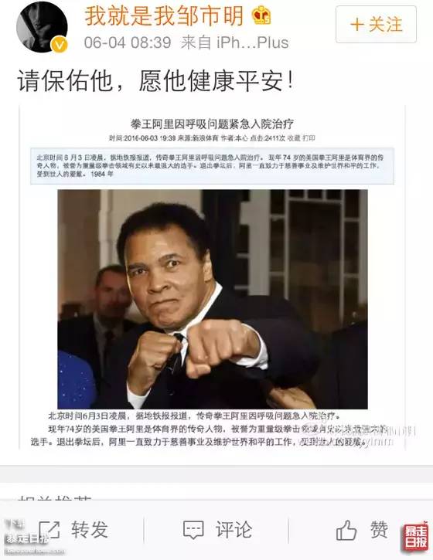This screenshot has height=560, width=433.
Task: Open the poster's profile avatar
Action: click(x=42, y=28)
